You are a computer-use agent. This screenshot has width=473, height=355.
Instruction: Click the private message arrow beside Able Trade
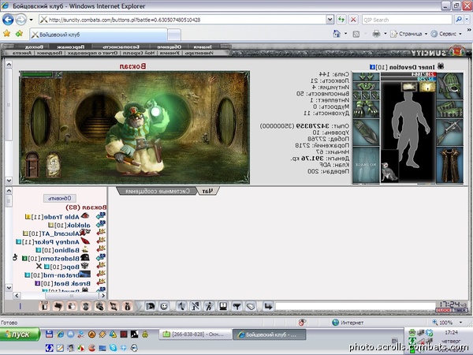tap(101, 216)
